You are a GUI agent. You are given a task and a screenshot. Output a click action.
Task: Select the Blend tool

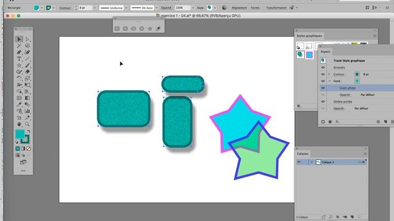tap(27, 104)
